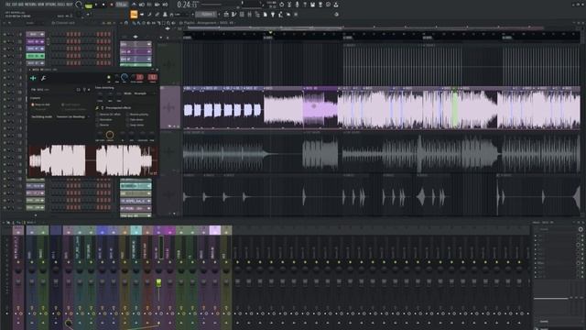Start playback with the play button
The image size is (586, 330).
96,5
